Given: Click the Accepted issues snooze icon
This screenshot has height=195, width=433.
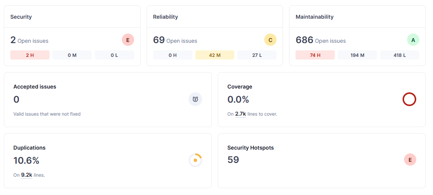Looking at the screenshot, I should point(195,99).
